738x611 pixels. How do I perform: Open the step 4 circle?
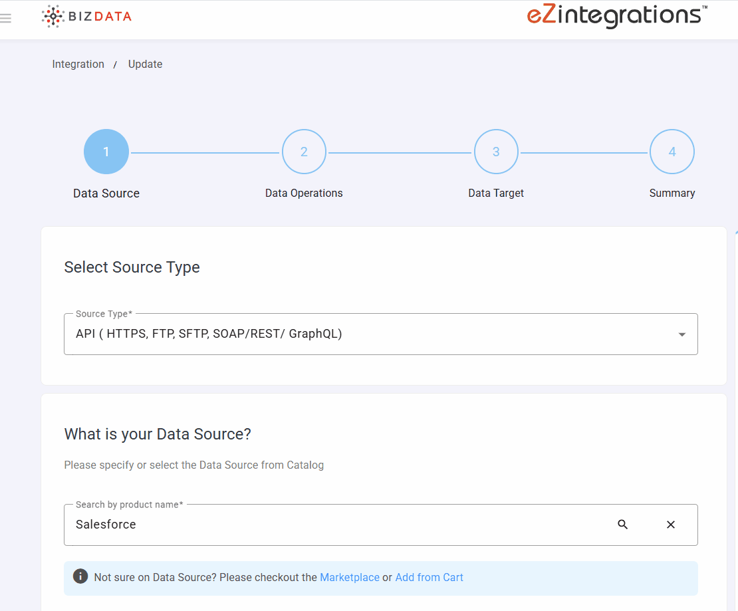(672, 152)
